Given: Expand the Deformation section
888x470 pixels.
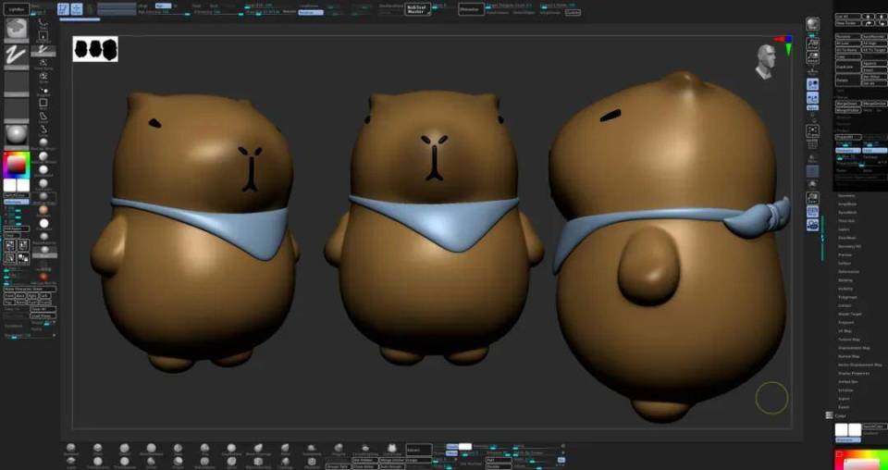Looking at the screenshot, I should pyautogui.click(x=847, y=271).
